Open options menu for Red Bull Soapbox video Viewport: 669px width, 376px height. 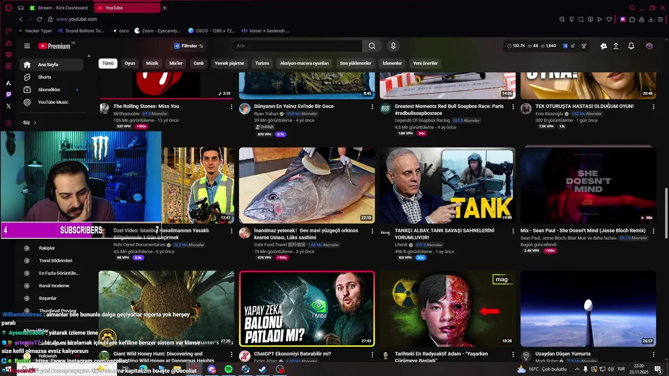(513, 107)
